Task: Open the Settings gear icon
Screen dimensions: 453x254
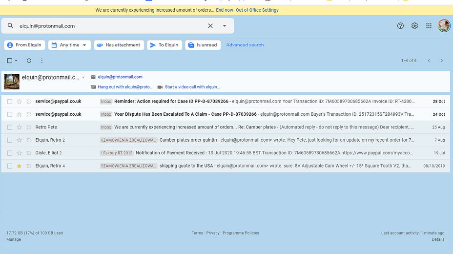Action: point(414,26)
